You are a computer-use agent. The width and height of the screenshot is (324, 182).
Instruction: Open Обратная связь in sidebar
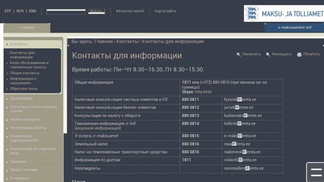coord(24,89)
